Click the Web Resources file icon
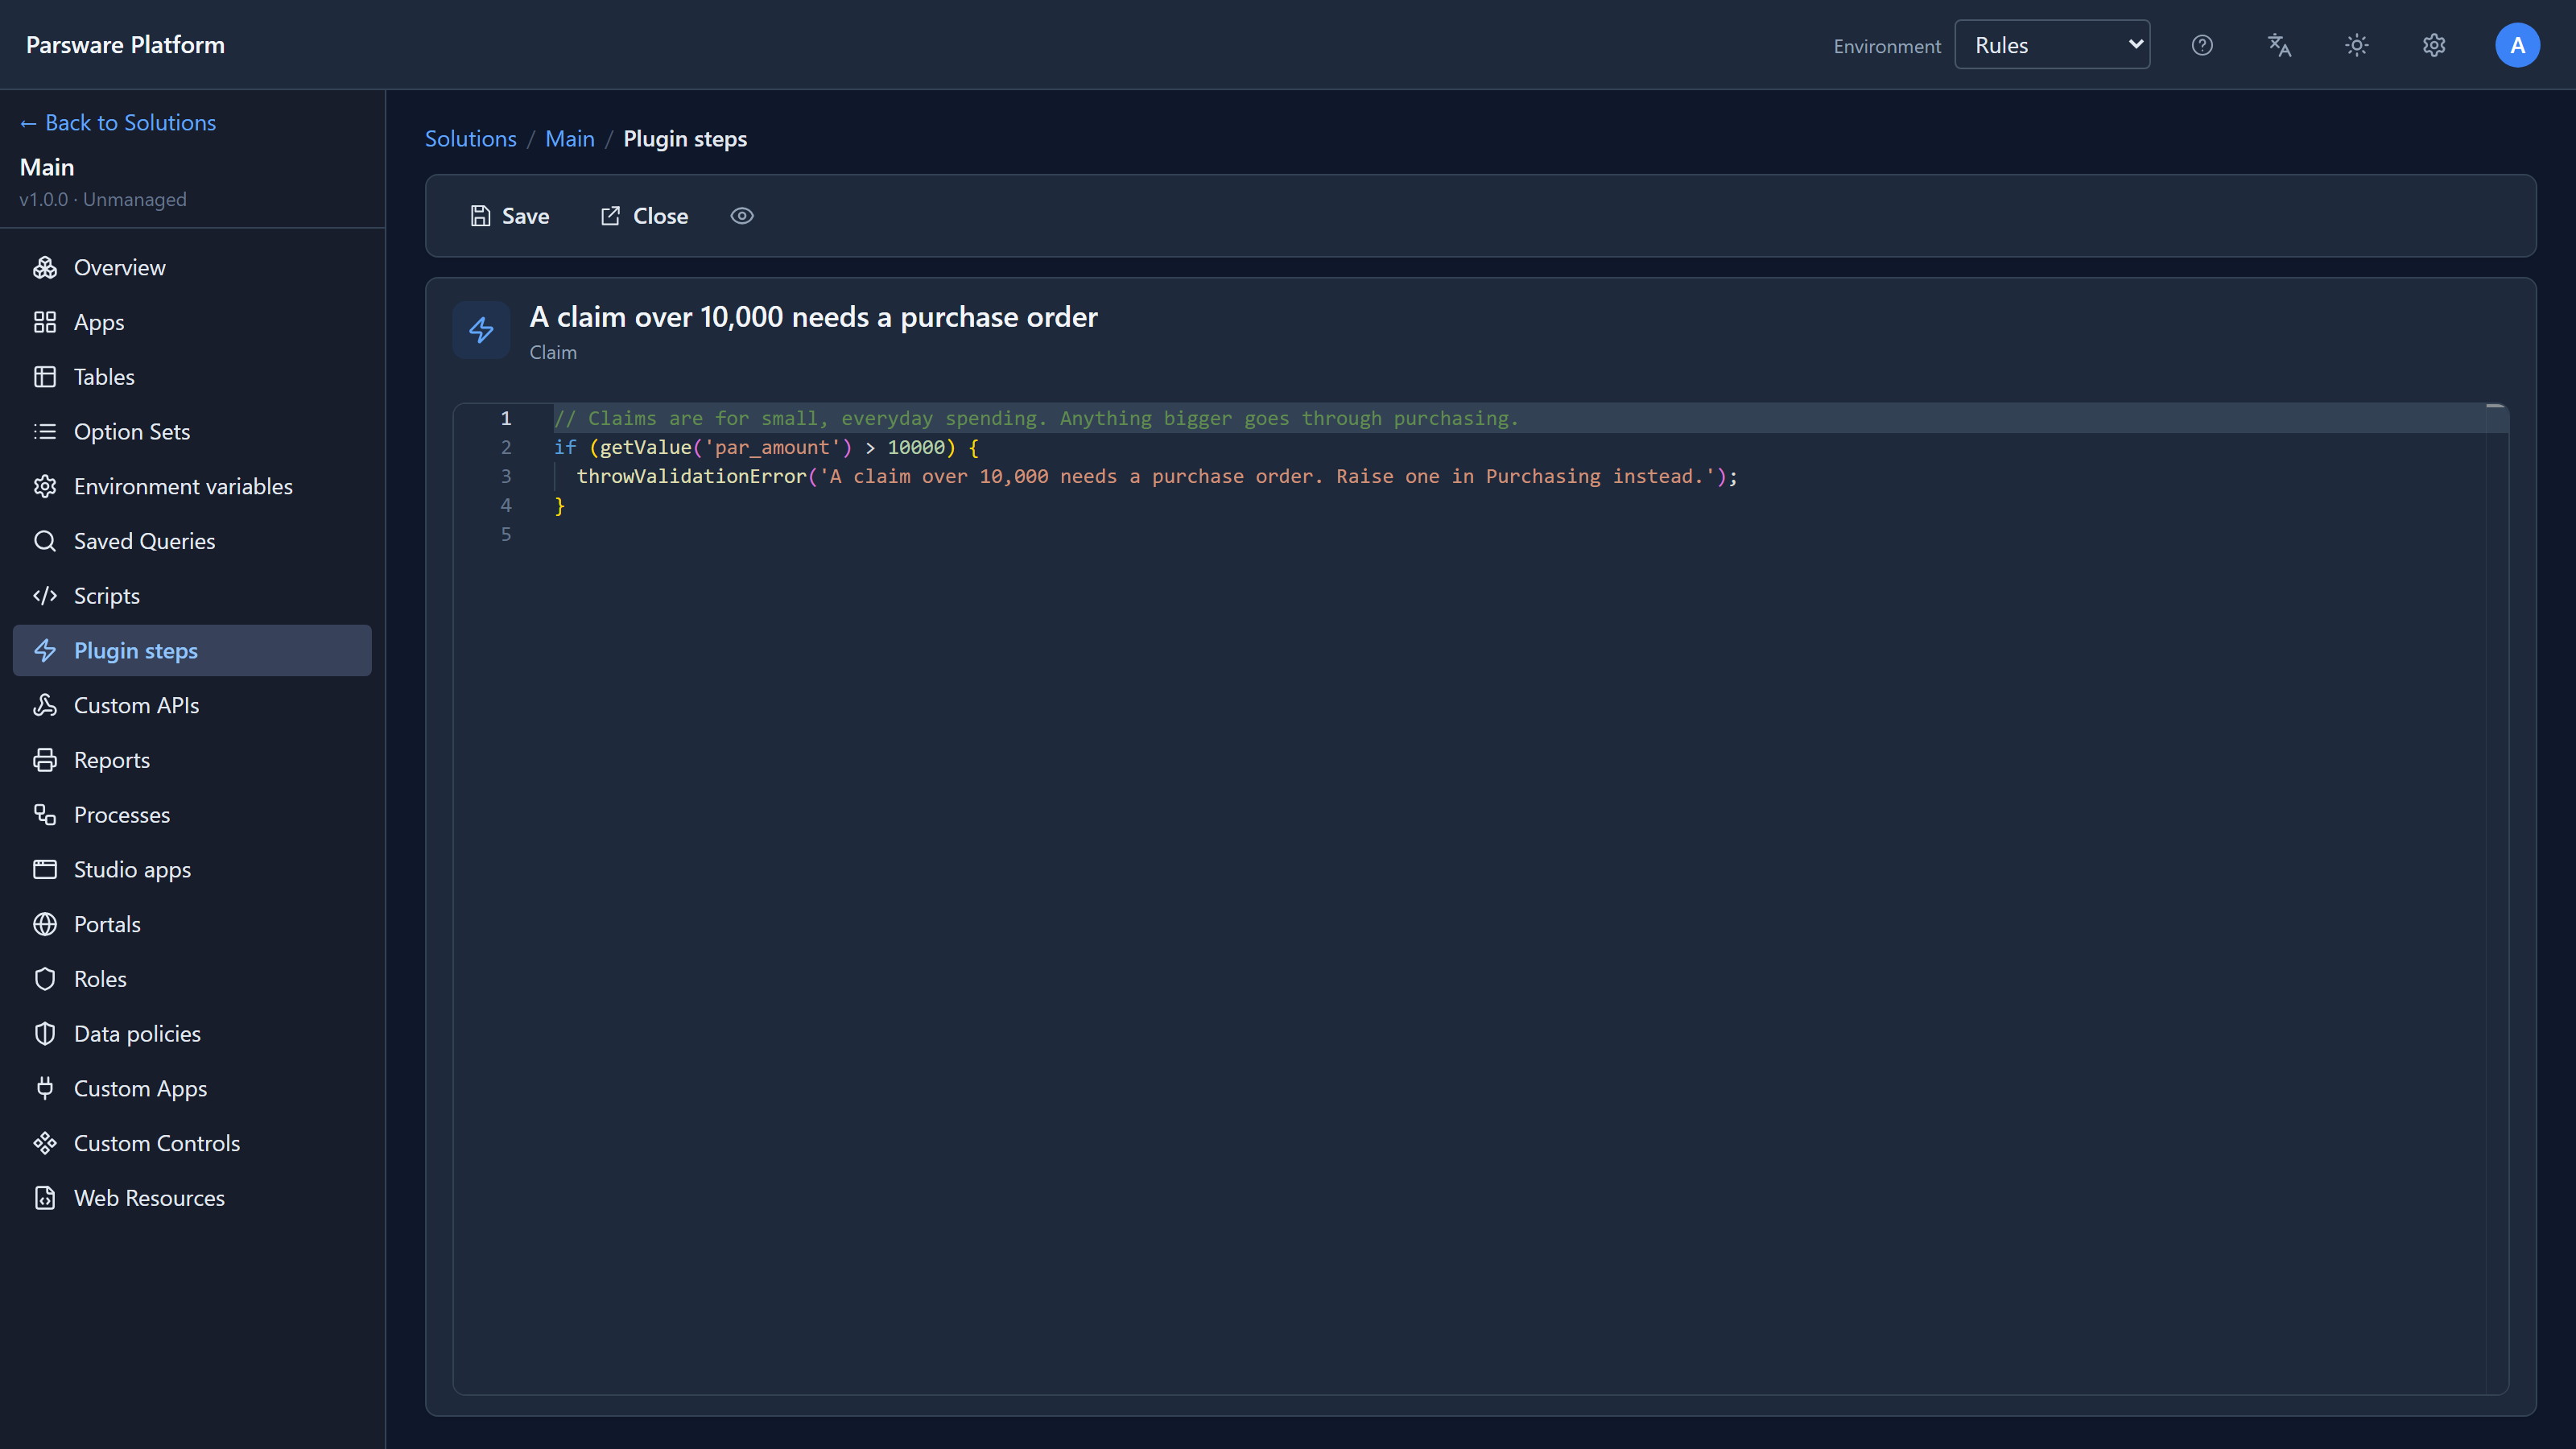Screen dimensions: 2576x1449 pos(45,1198)
